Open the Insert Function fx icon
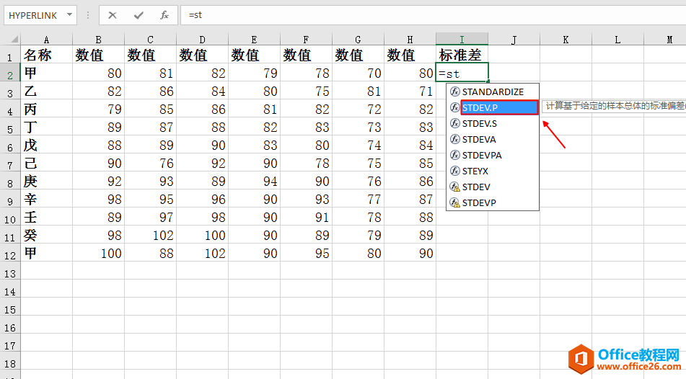 (164, 15)
